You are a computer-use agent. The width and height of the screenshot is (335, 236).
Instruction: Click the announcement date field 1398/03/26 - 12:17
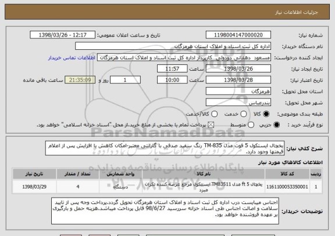pyautogui.click(x=63, y=35)
